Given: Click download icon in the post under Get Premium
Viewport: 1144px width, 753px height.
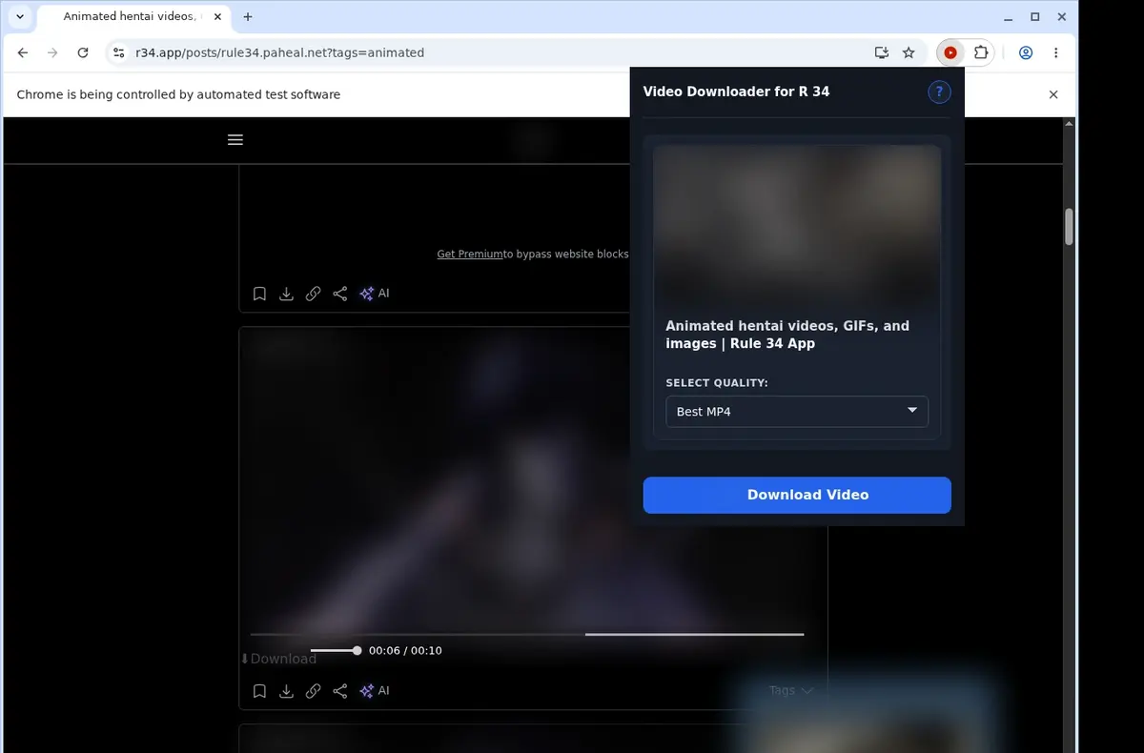Looking at the screenshot, I should (x=286, y=294).
